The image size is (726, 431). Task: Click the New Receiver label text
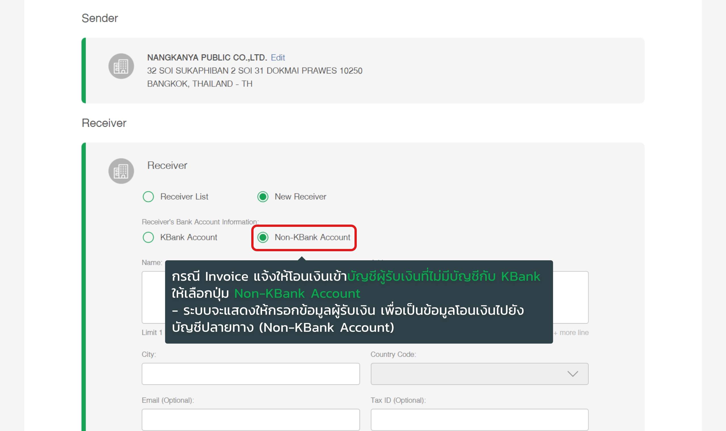(x=300, y=197)
